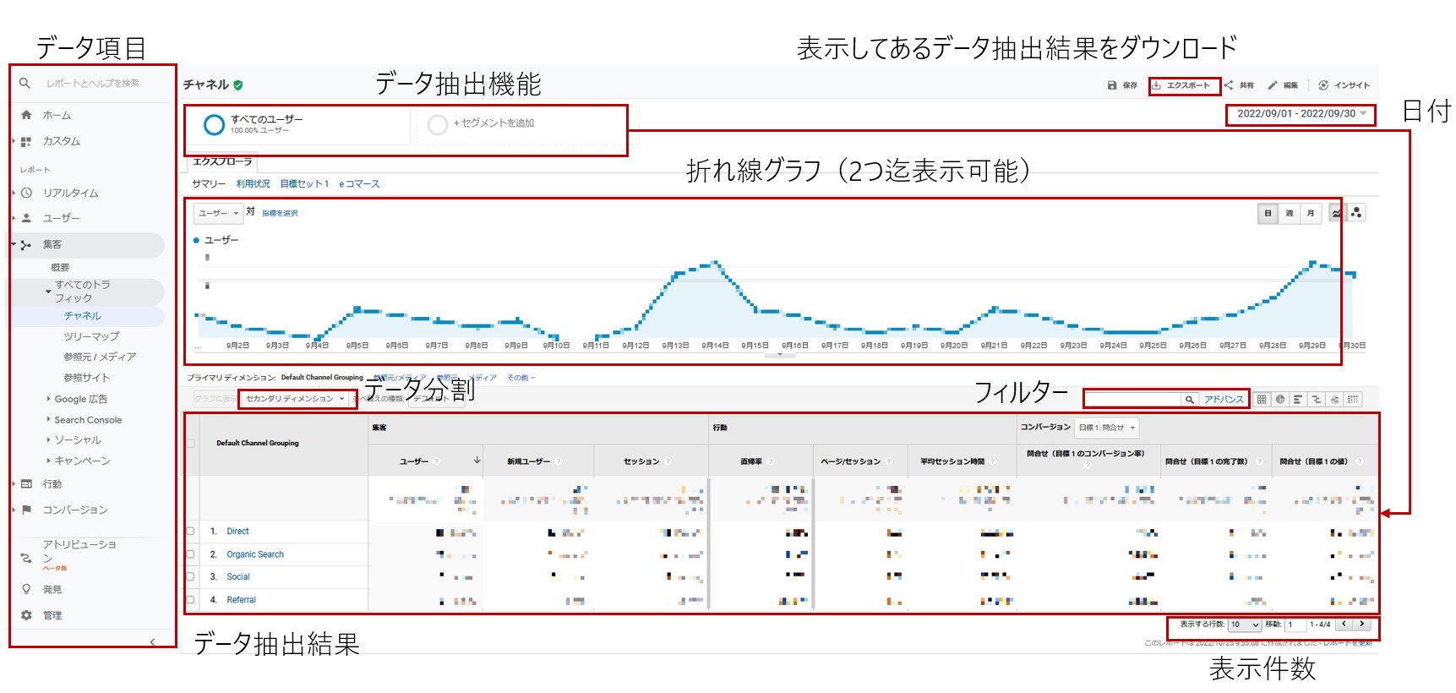
Task: Click the Export (エクスポート) download icon
Action: [x=1157, y=85]
